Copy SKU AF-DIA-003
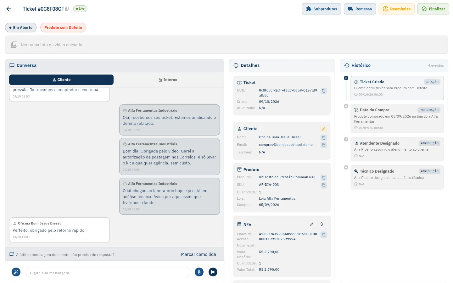 coord(323,185)
